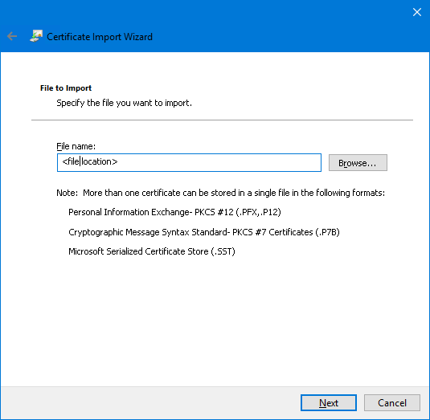The height and width of the screenshot is (420, 430).
Task: Proceed with the Next button
Action: (329, 403)
